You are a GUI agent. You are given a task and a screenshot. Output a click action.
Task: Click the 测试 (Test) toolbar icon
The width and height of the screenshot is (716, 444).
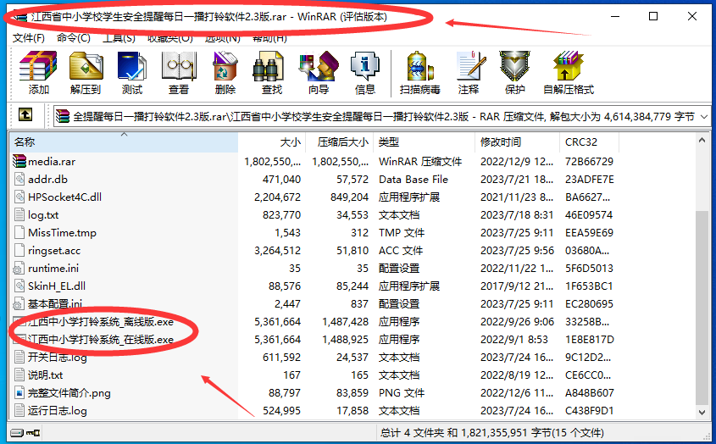(132, 67)
